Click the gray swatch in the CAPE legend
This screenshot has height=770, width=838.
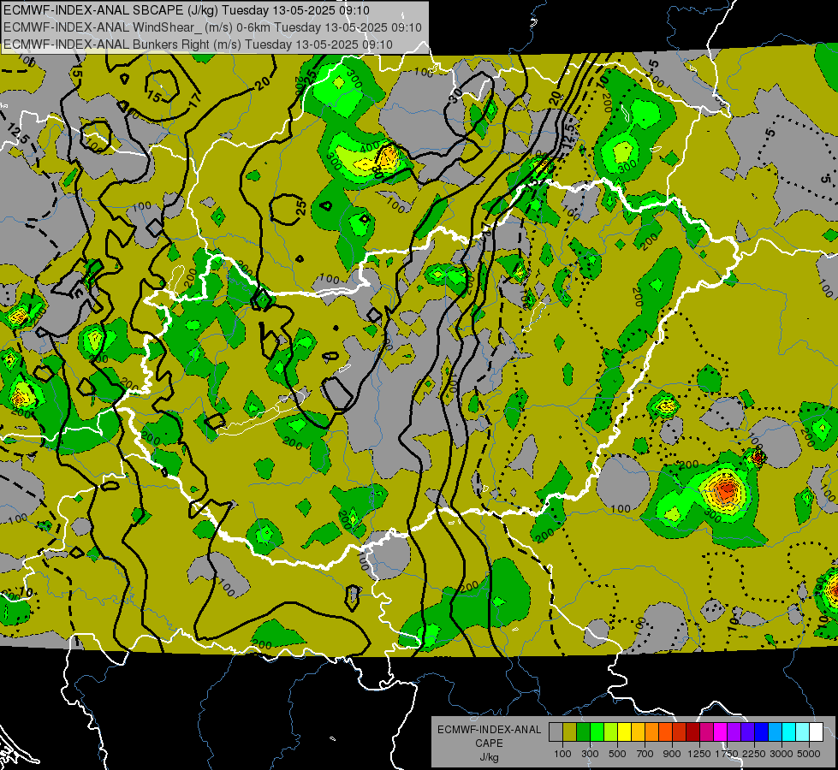[x=556, y=732]
